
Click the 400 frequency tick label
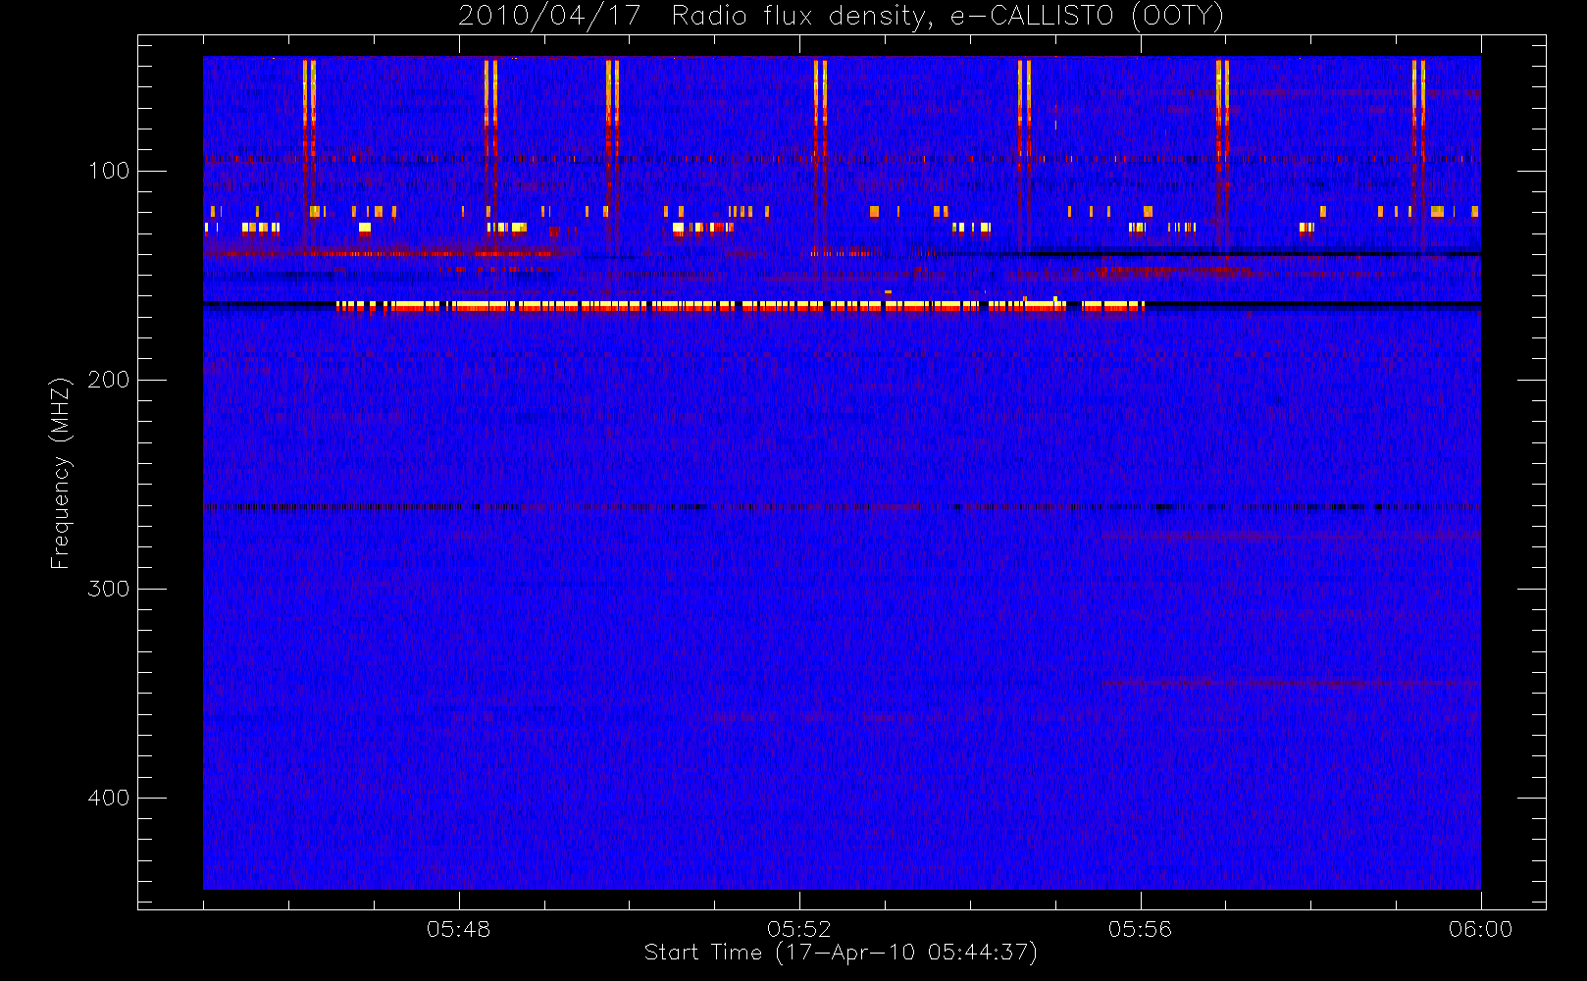[x=109, y=798]
